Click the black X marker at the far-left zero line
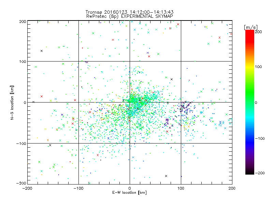 33,102
